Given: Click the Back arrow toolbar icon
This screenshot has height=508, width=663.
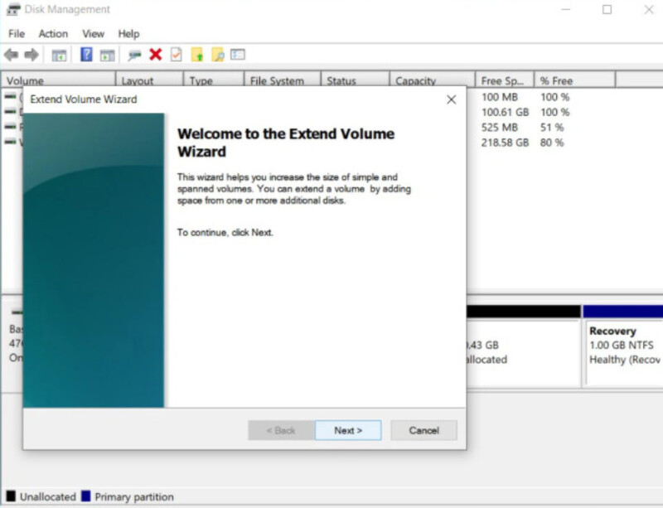Looking at the screenshot, I should tap(11, 55).
